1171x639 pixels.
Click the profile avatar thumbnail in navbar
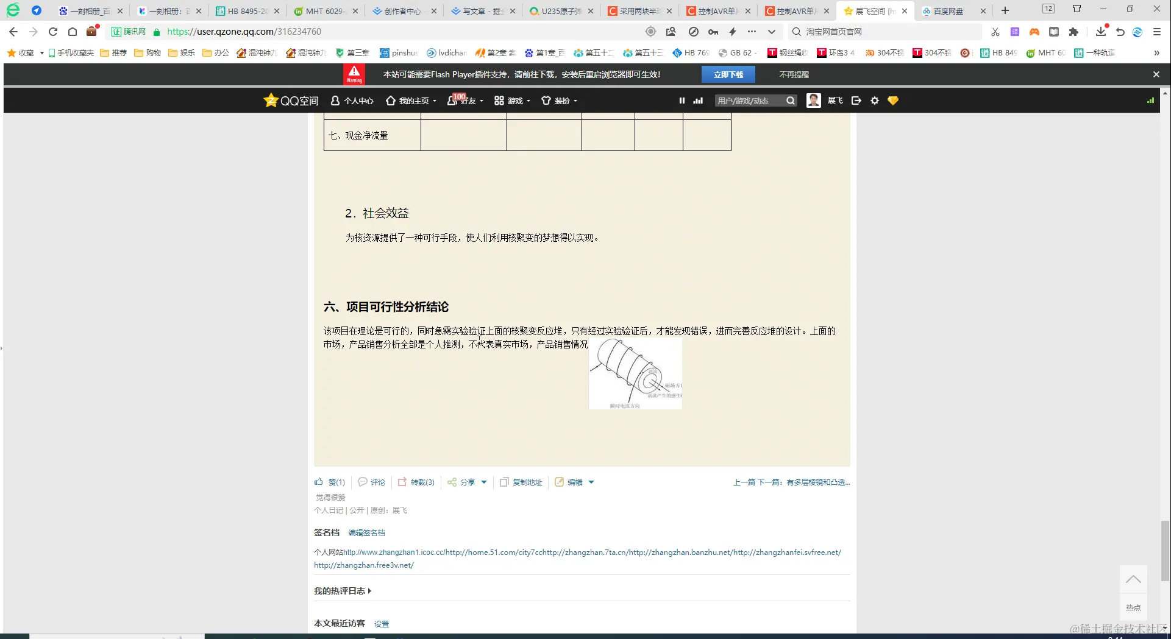coord(813,100)
